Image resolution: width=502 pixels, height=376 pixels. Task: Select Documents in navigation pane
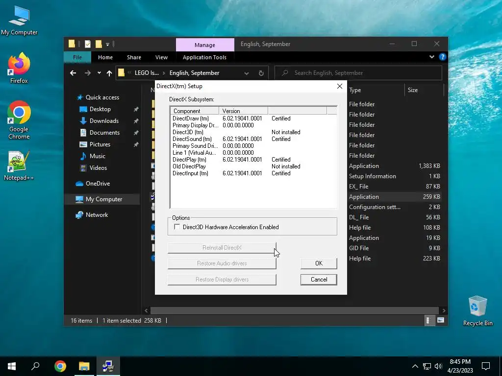coord(100,133)
